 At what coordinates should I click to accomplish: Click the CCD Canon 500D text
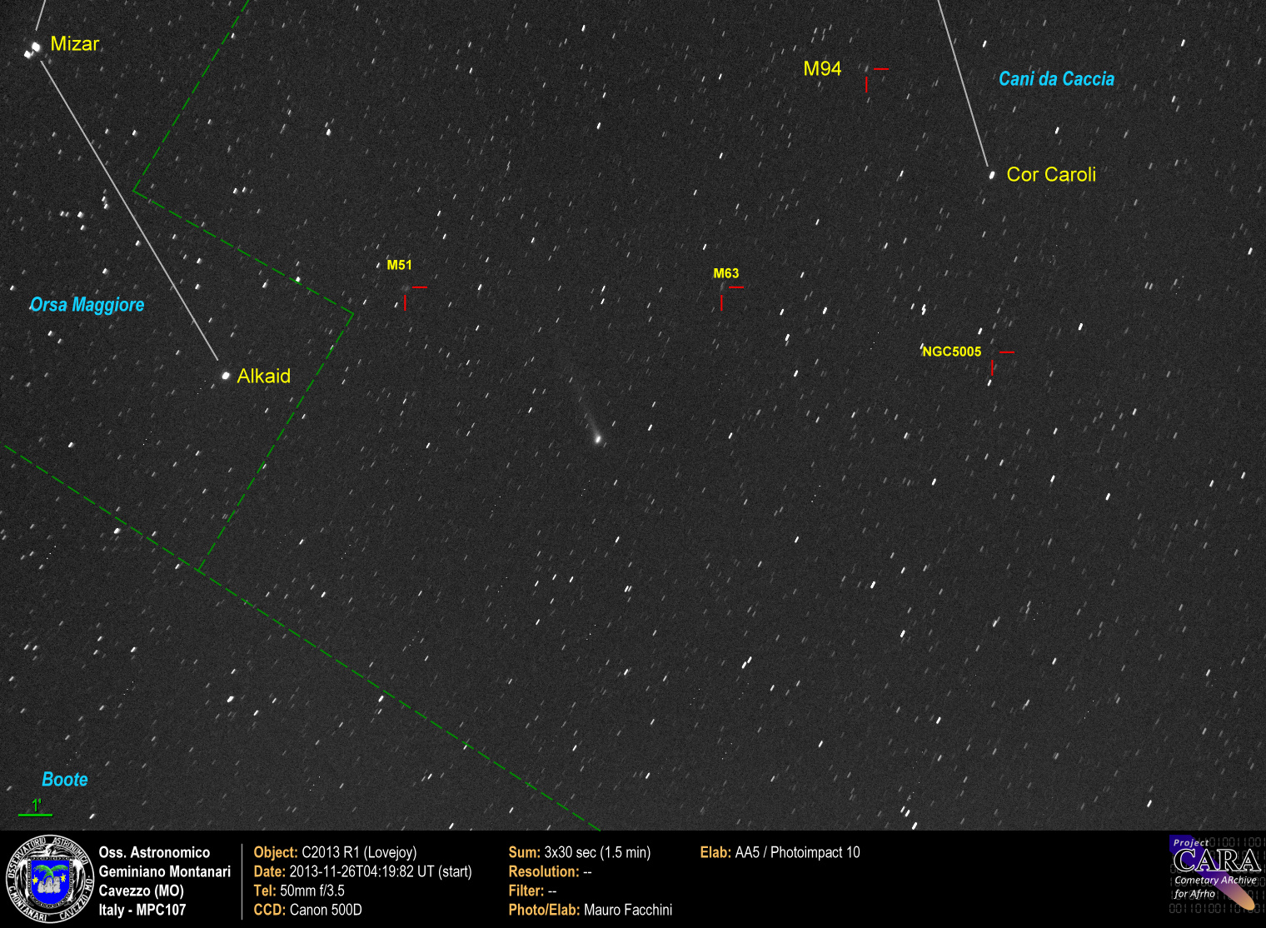(307, 910)
